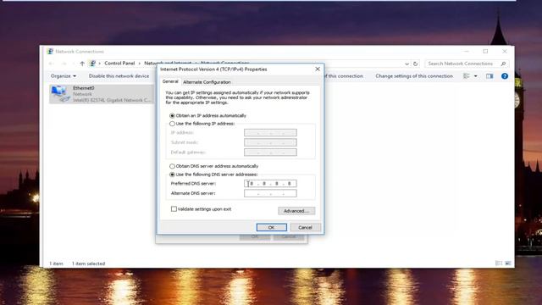
Task: Select the General tab
Action: 170,81
